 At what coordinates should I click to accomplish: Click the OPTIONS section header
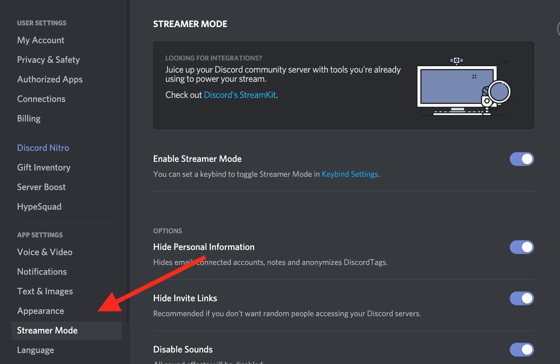point(168,231)
